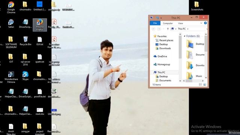240x135 pixels.
Task: Select the Desktop folder in Folders group
Action: [195, 44]
